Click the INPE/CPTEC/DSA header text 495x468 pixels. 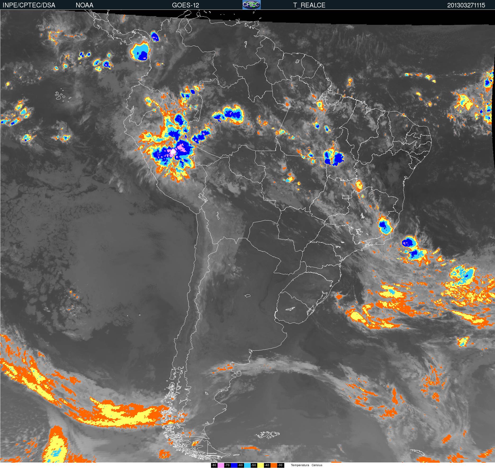(29, 5)
